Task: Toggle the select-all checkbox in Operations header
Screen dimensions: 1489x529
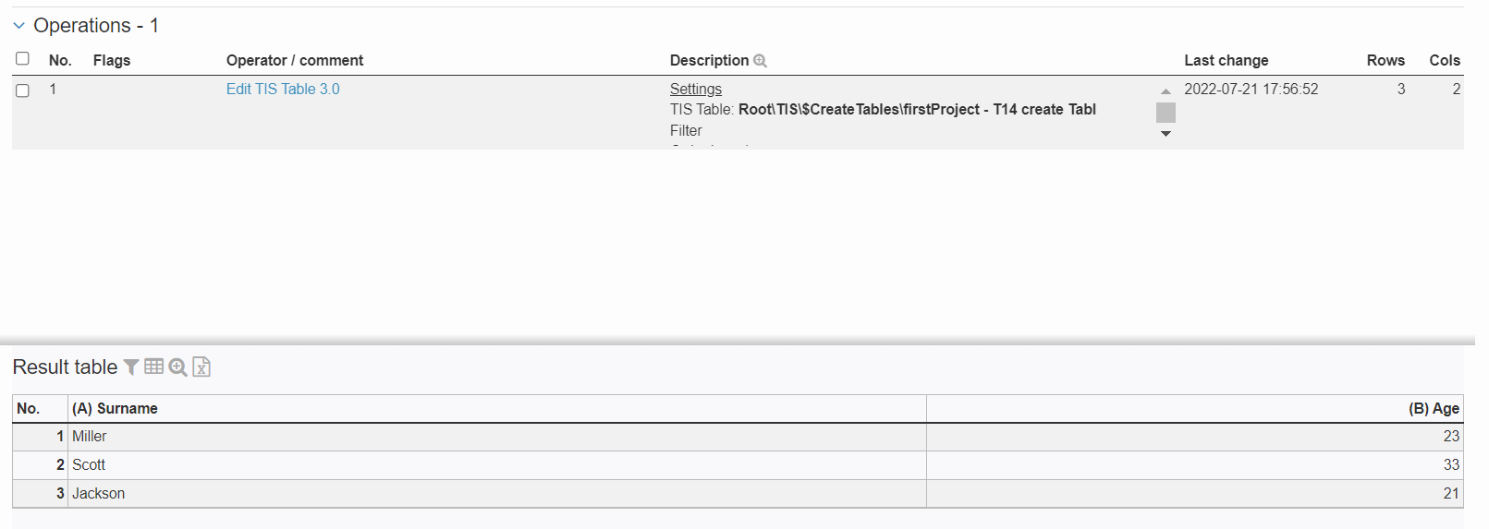Action: 23,59
